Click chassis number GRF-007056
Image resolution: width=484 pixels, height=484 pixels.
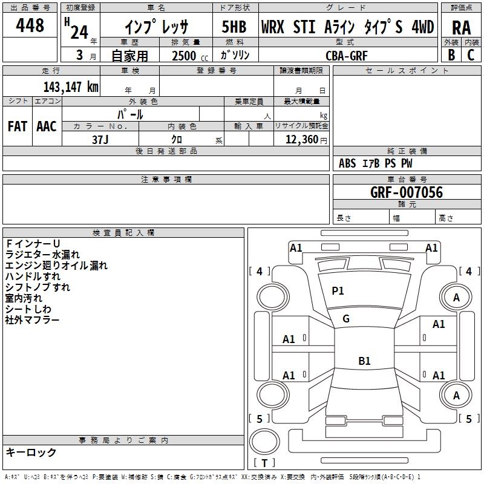407,192
